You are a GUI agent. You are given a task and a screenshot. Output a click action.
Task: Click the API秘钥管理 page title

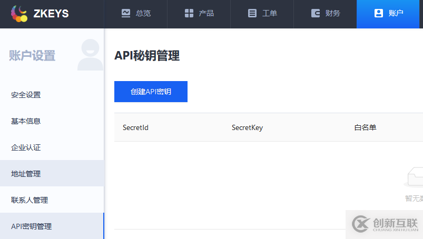(x=147, y=56)
